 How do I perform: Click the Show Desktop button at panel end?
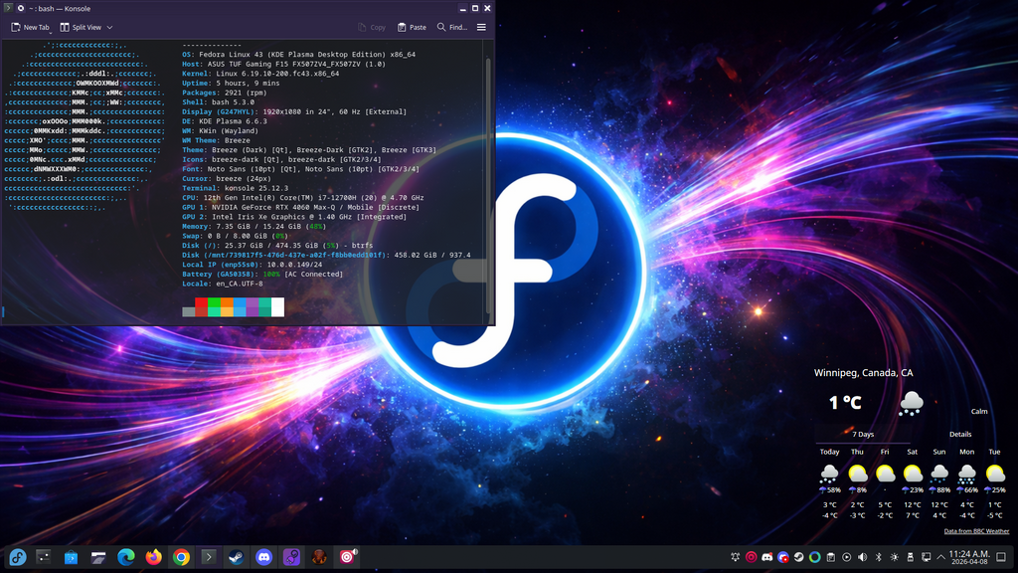tap(1001, 557)
